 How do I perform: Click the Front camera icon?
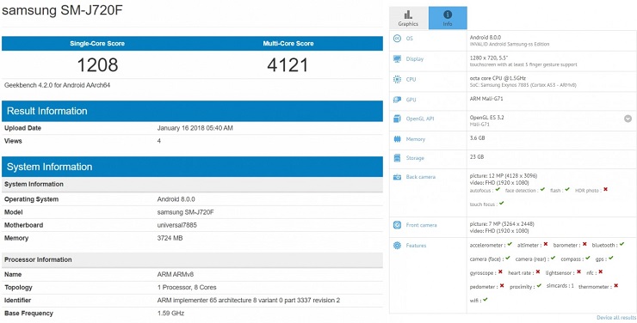click(x=398, y=225)
